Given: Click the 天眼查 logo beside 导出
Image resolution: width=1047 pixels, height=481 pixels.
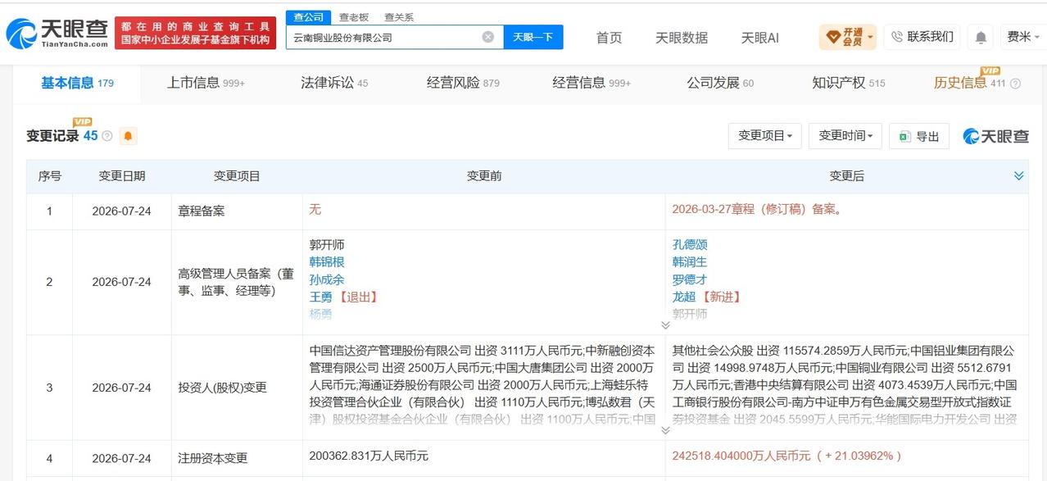Looking at the screenshot, I should (995, 136).
